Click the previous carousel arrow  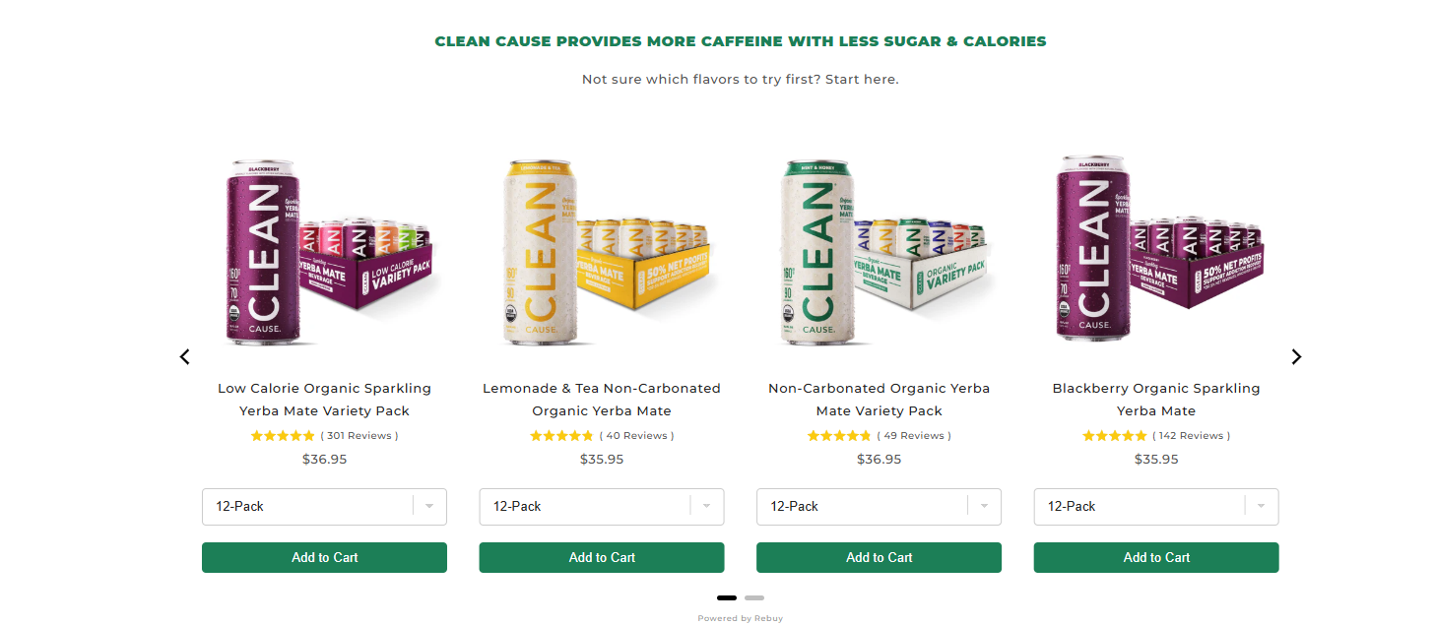tap(184, 356)
